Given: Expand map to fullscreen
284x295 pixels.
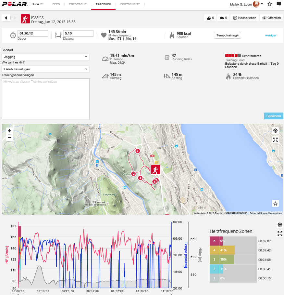Looking at the screenshot, I should [275, 140].
